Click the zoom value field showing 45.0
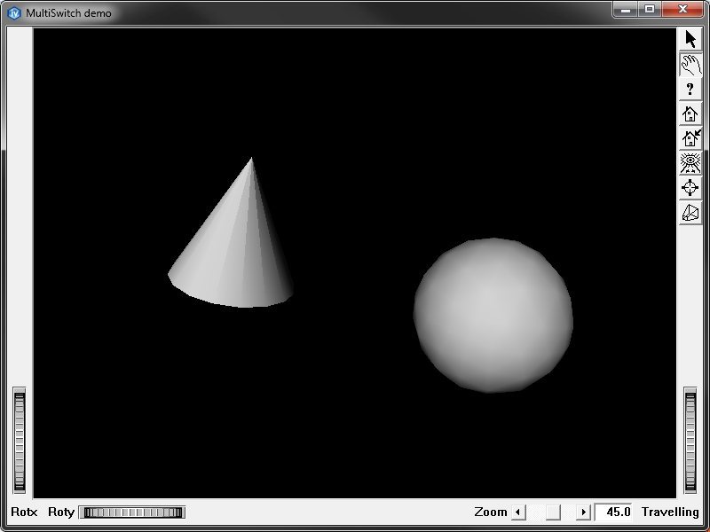Viewport: 710px width, 532px height. 614,512
